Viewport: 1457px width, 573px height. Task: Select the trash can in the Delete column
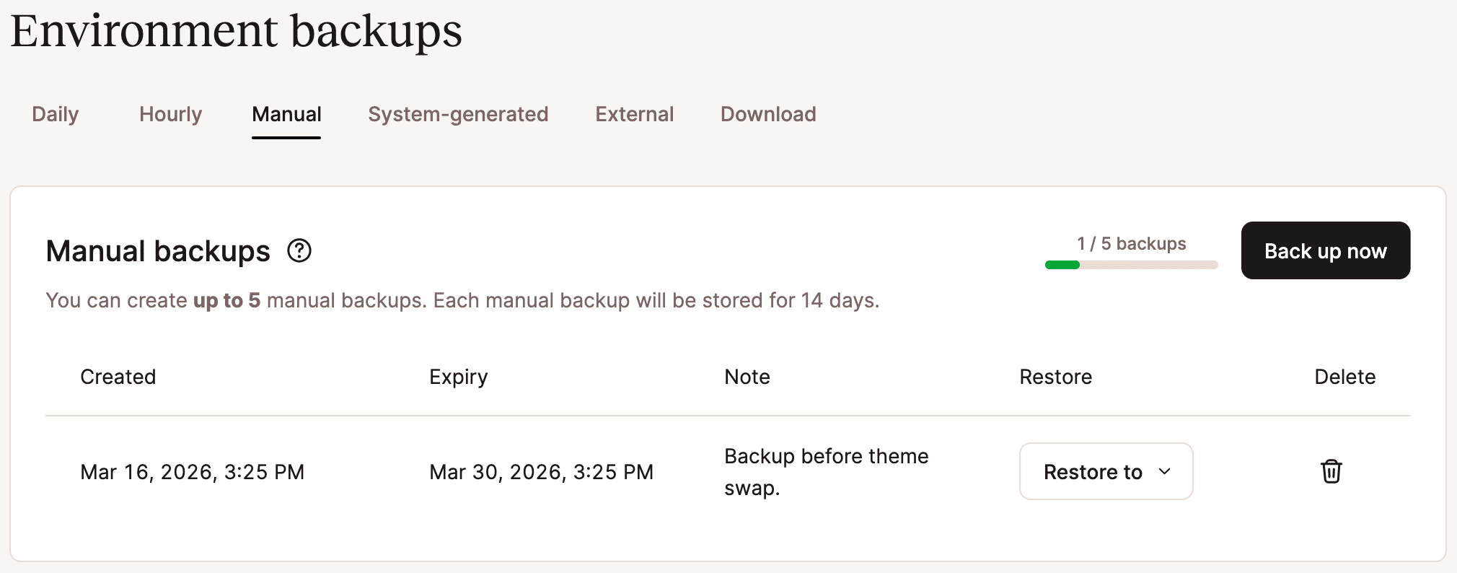1331,471
